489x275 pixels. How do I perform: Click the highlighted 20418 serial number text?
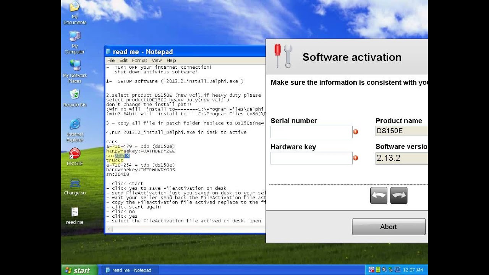tap(122, 156)
